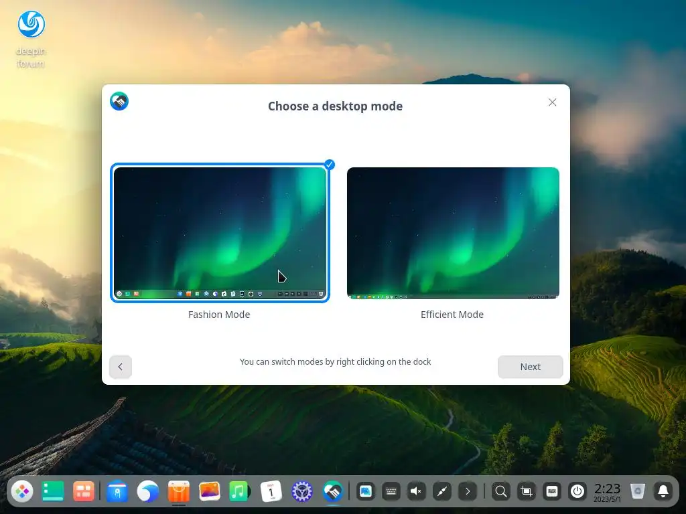
Task: Click the muted volume icon in dock
Action: coord(417,492)
